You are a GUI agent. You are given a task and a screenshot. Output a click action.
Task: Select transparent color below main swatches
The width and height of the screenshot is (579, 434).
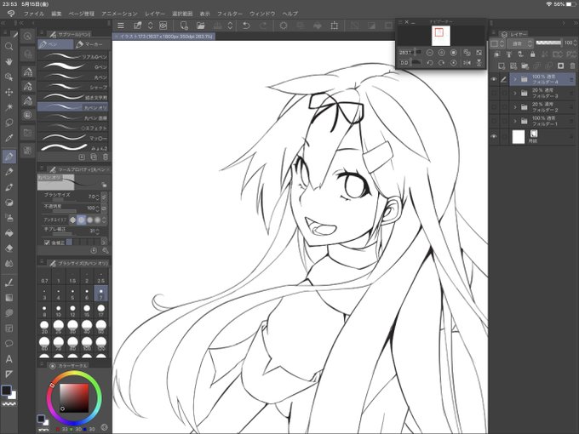(x=9, y=404)
